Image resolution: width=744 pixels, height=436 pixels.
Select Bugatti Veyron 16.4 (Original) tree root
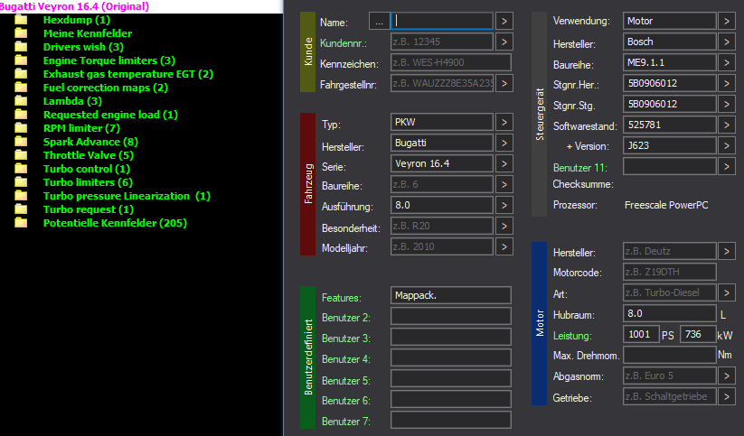(74, 6)
